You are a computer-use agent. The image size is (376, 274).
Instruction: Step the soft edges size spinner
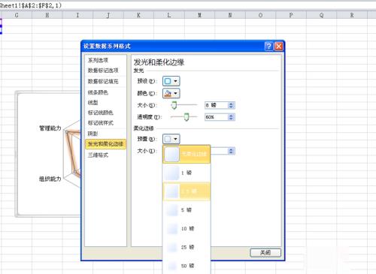(231, 151)
